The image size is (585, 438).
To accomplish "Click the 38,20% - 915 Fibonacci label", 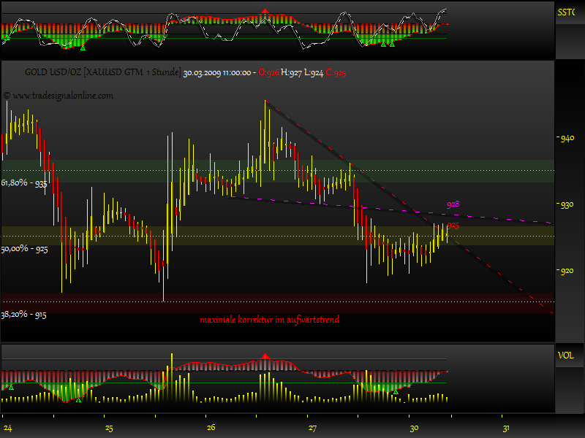I will click(x=24, y=315).
